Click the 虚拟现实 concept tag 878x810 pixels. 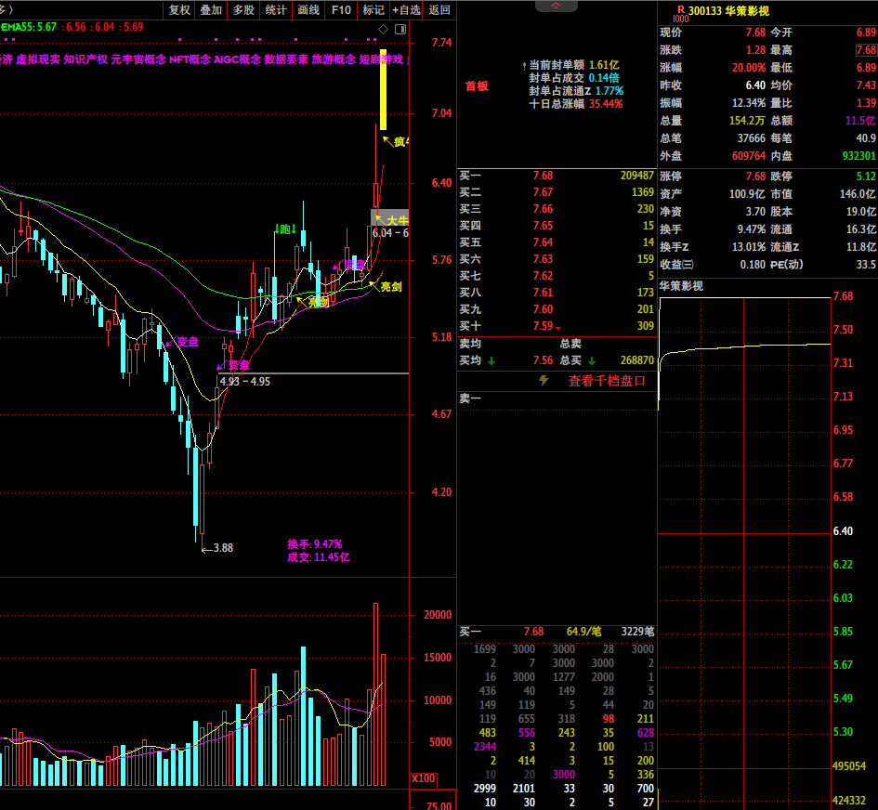point(37,59)
